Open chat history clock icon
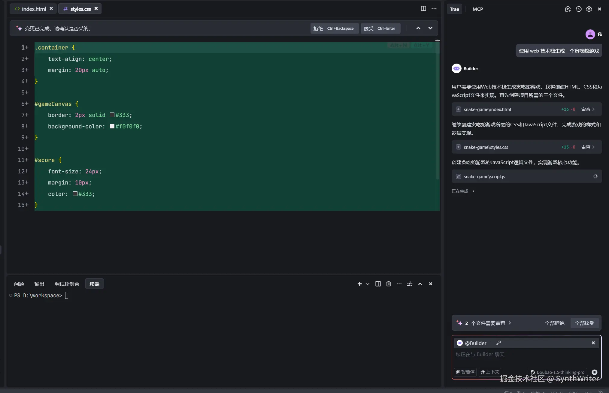The width and height of the screenshot is (609, 393). pyautogui.click(x=578, y=9)
